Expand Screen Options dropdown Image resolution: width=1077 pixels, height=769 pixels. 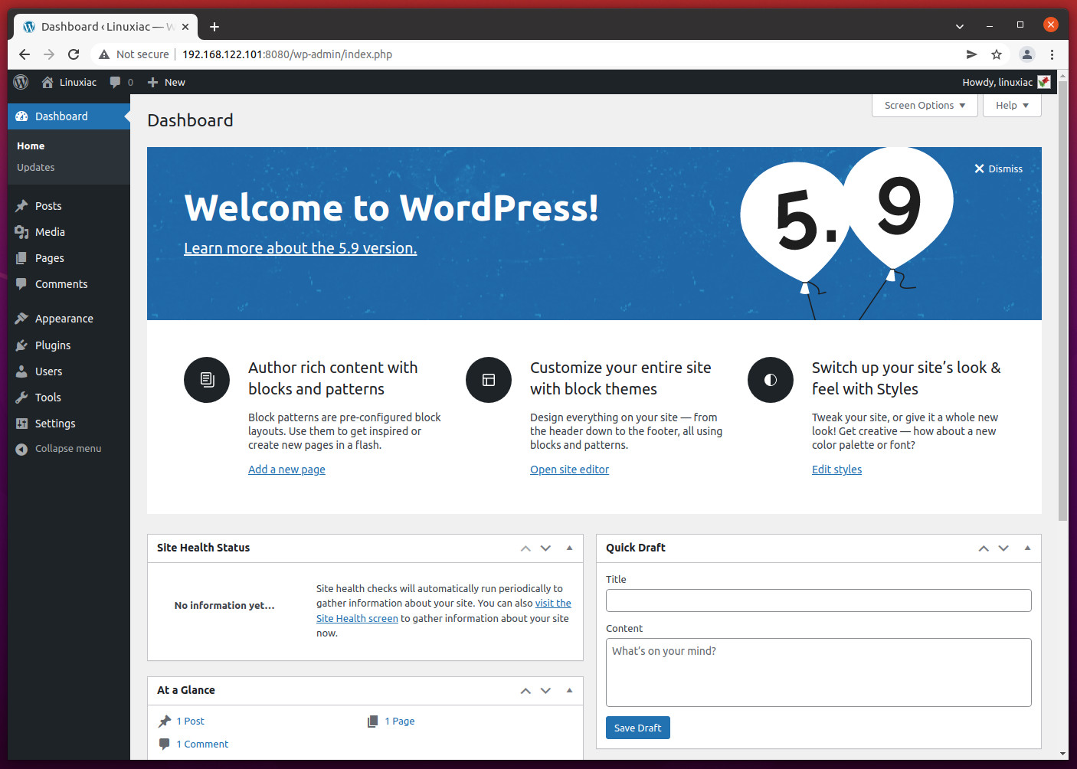tap(925, 106)
